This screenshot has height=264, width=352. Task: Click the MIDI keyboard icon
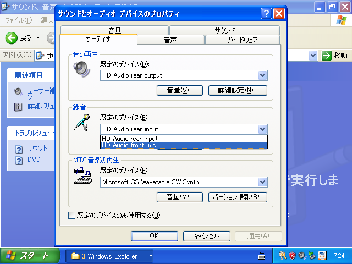pos(83,175)
